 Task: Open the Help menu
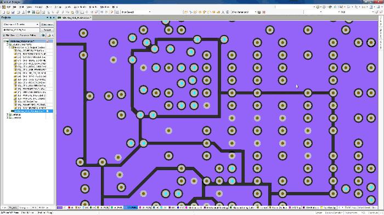115,7
